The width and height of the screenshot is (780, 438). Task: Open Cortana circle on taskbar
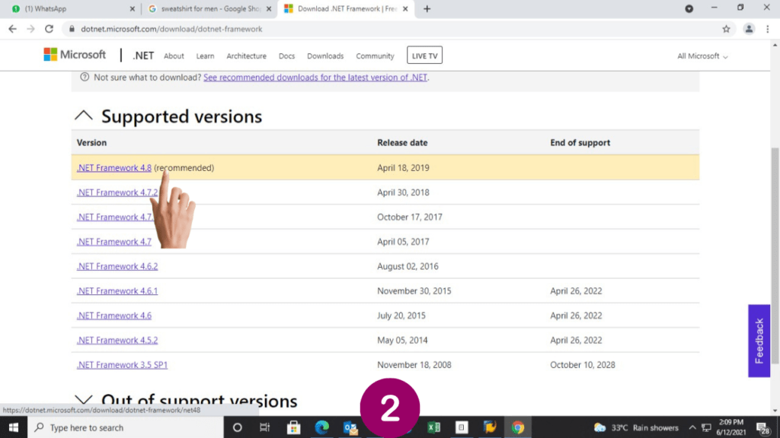pos(238,427)
